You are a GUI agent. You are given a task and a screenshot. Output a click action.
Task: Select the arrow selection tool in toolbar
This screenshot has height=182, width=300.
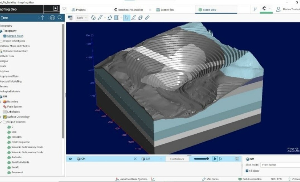pos(127,18)
